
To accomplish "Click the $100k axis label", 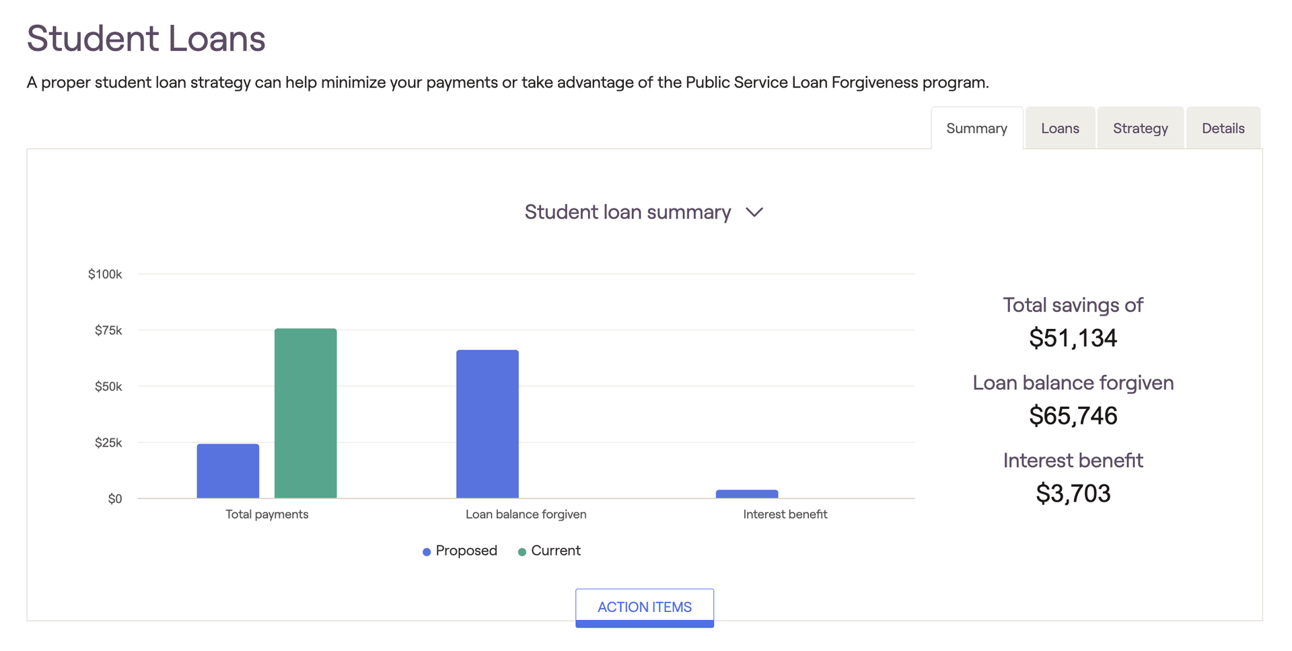I will pyautogui.click(x=105, y=274).
